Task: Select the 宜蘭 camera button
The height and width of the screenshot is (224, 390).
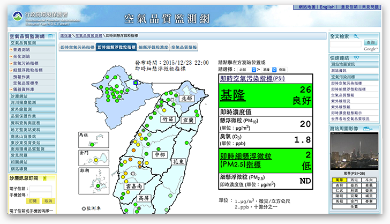Action: coord(354,196)
